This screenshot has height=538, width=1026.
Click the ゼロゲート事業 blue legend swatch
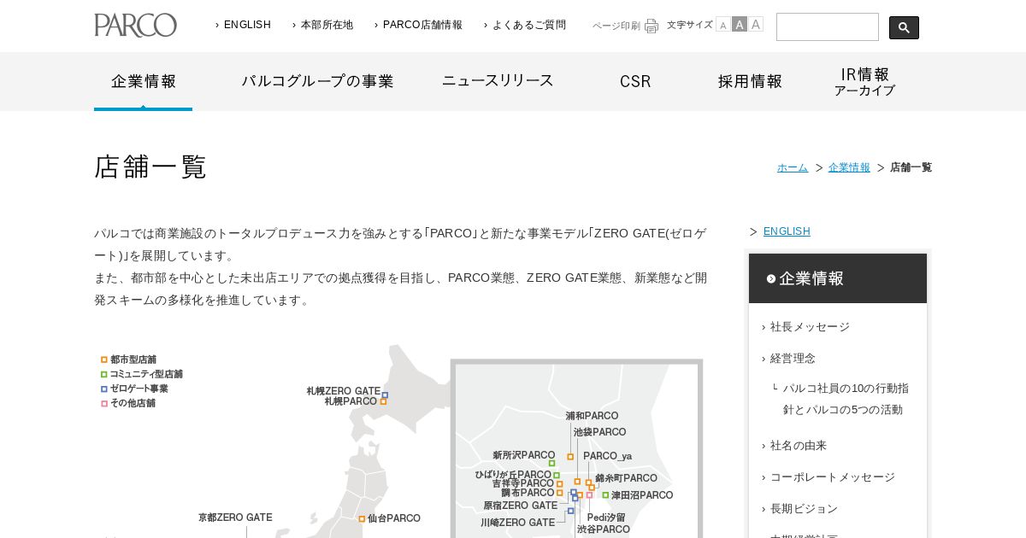coord(104,389)
